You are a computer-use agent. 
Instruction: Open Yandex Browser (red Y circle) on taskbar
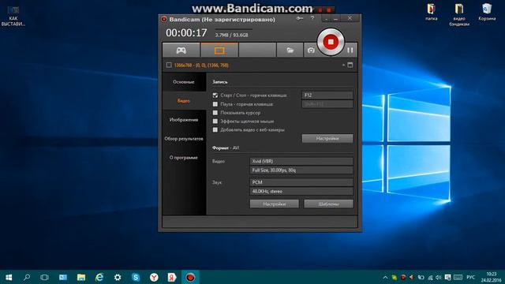point(154,277)
